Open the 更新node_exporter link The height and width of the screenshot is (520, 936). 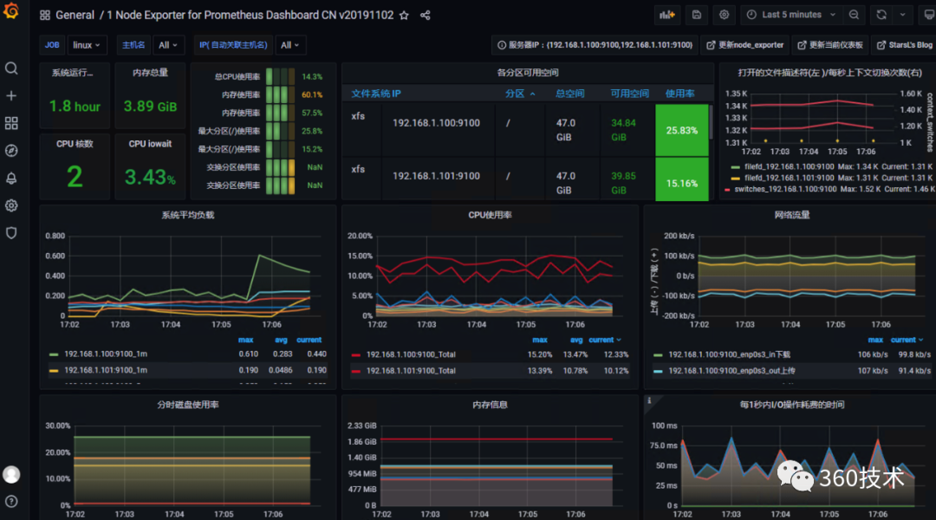click(x=745, y=45)
